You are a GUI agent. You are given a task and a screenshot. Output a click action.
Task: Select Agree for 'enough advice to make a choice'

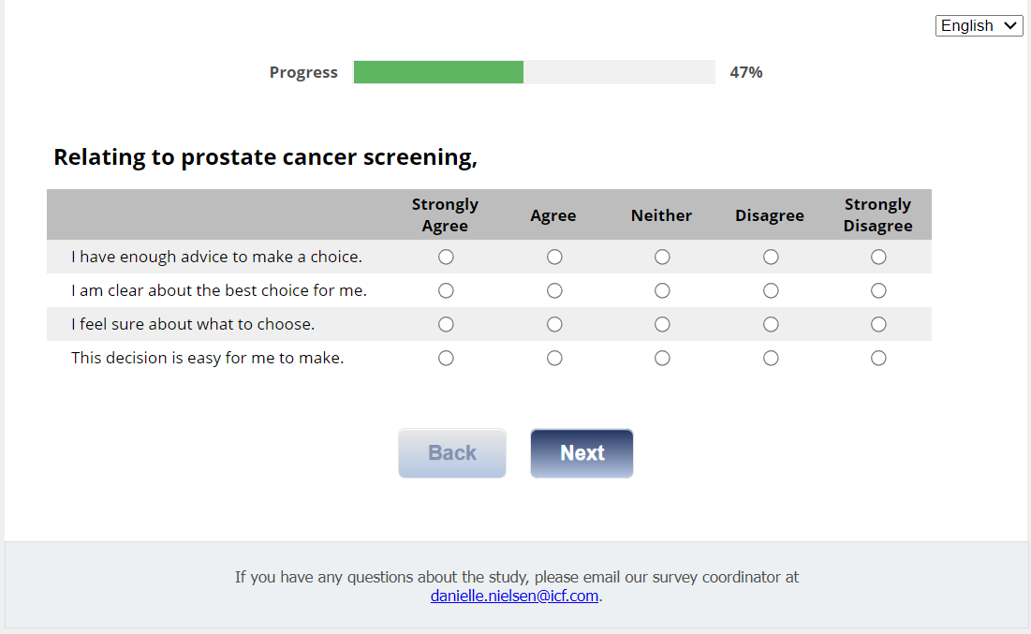(554, 257)
